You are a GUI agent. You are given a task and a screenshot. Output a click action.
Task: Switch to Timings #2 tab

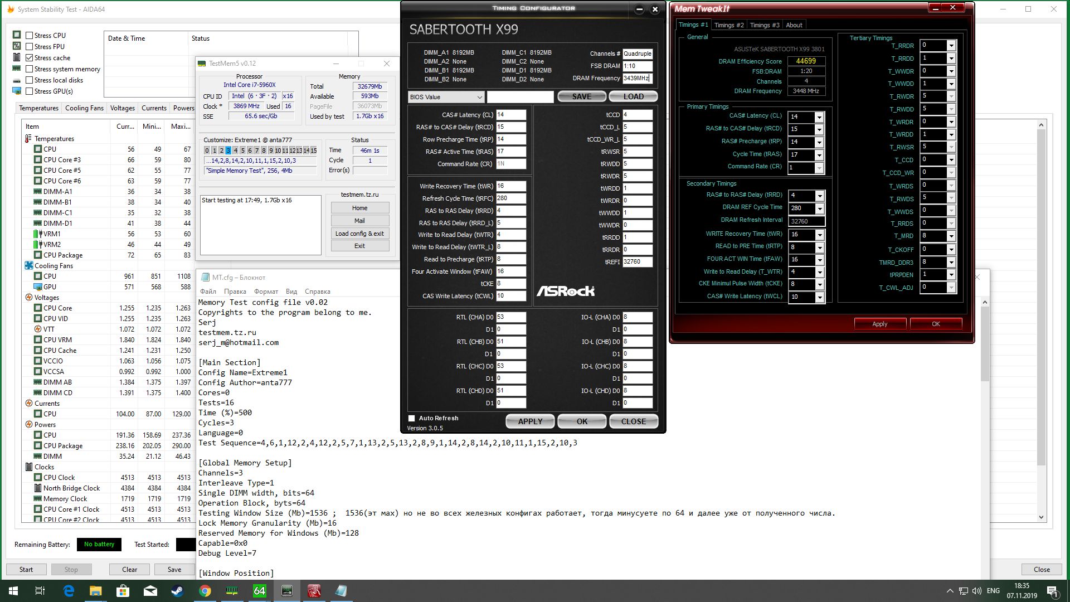click(728, 25)
